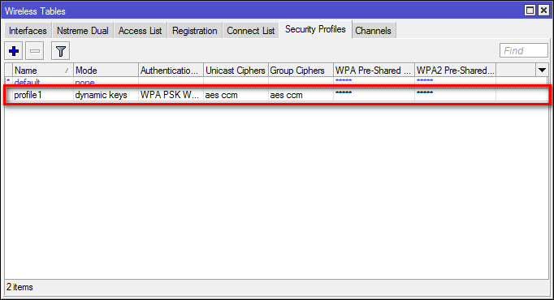Click into the Find search box
Viewport: 554px width, 300px height.
pos(524,51)
